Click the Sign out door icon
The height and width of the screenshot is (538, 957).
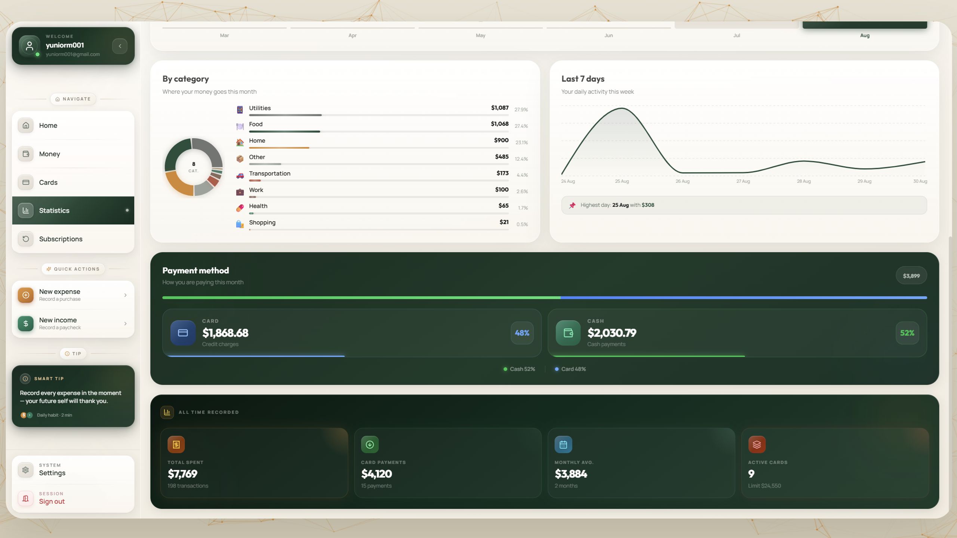click(26, 498)
